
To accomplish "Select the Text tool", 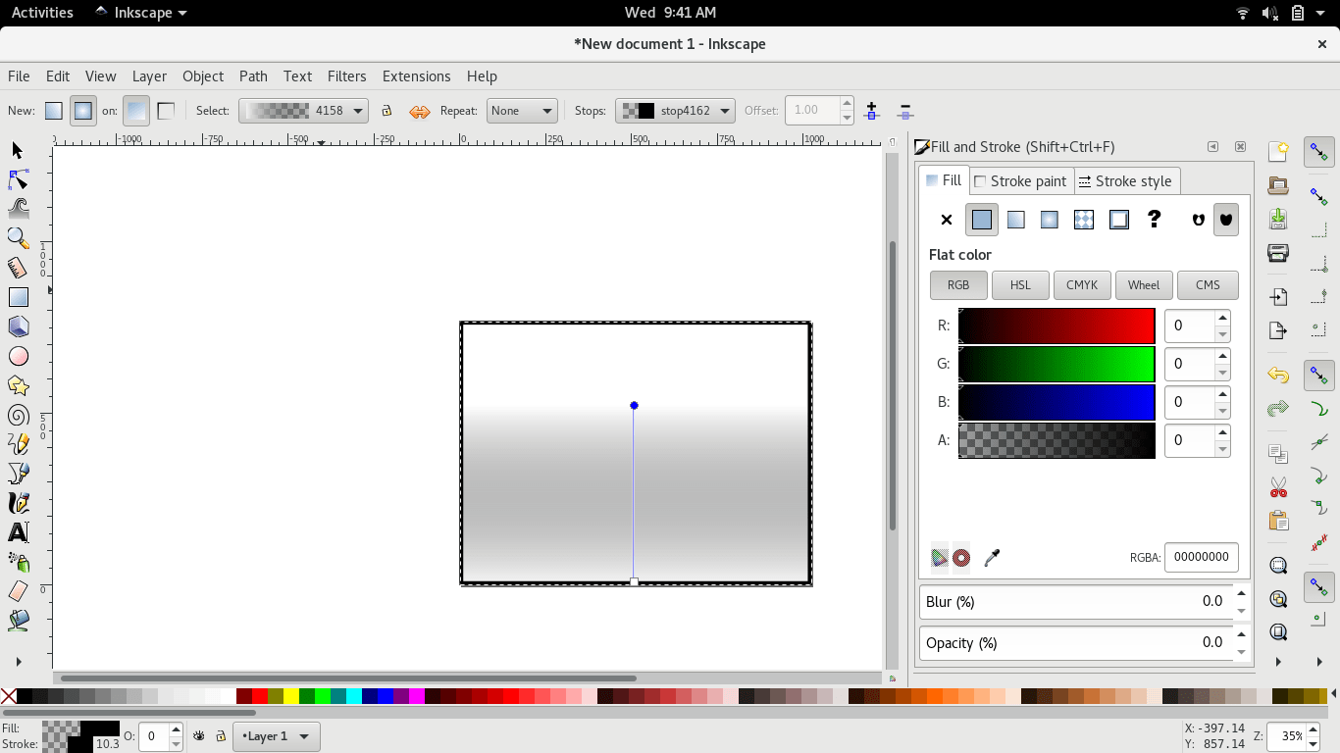I will click(x=18, y=532).
